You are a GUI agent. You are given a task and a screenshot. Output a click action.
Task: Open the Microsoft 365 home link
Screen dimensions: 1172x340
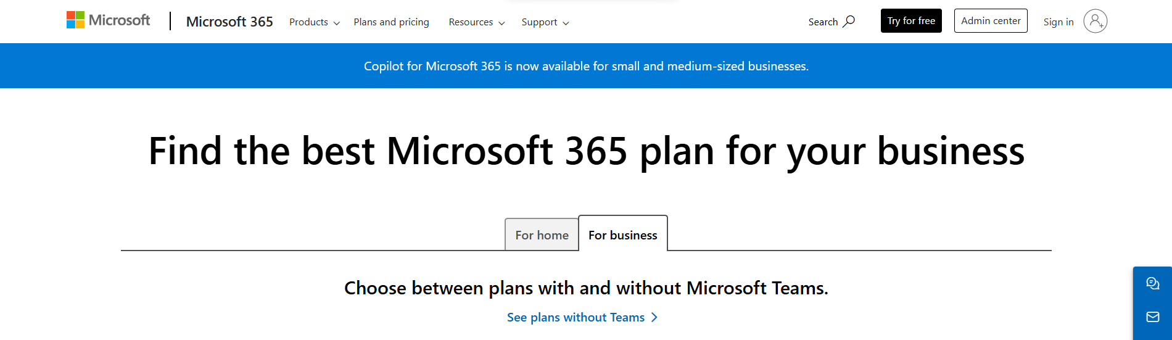229,22
